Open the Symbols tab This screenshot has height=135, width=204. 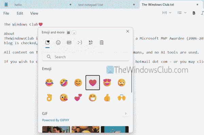coord(91,42)
